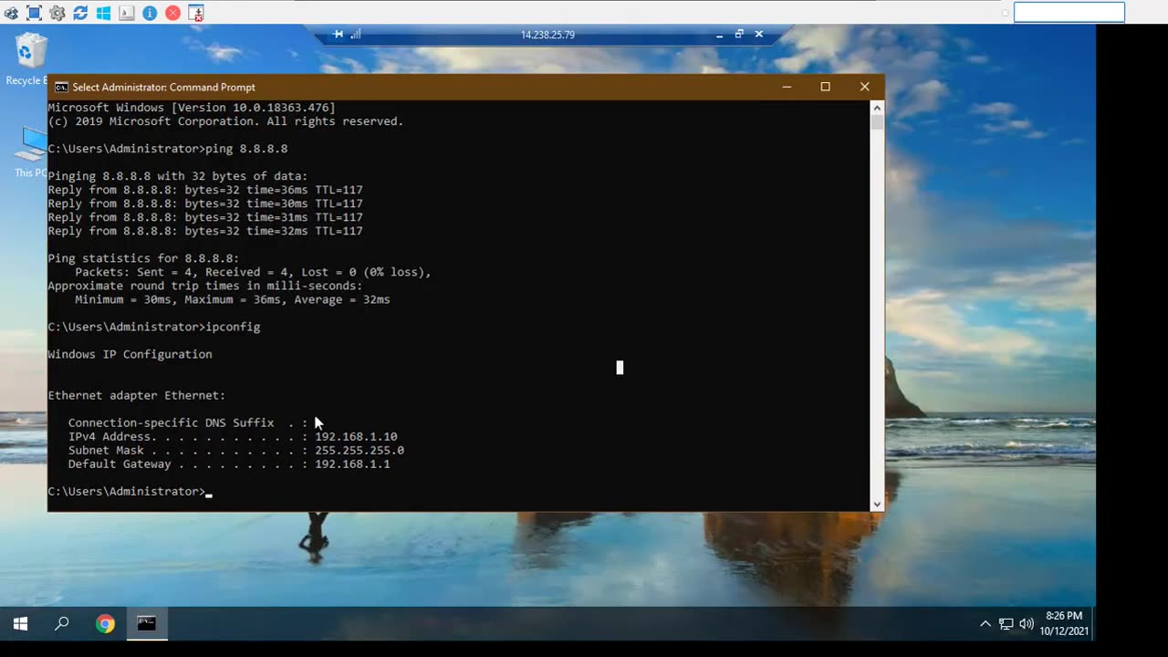Image resolution: width=1168 pixels, height=657 pixels.
Task: Click the 'ping 8.8.8.8' command line
Action: pyautogui.click(x=168, y=149)
